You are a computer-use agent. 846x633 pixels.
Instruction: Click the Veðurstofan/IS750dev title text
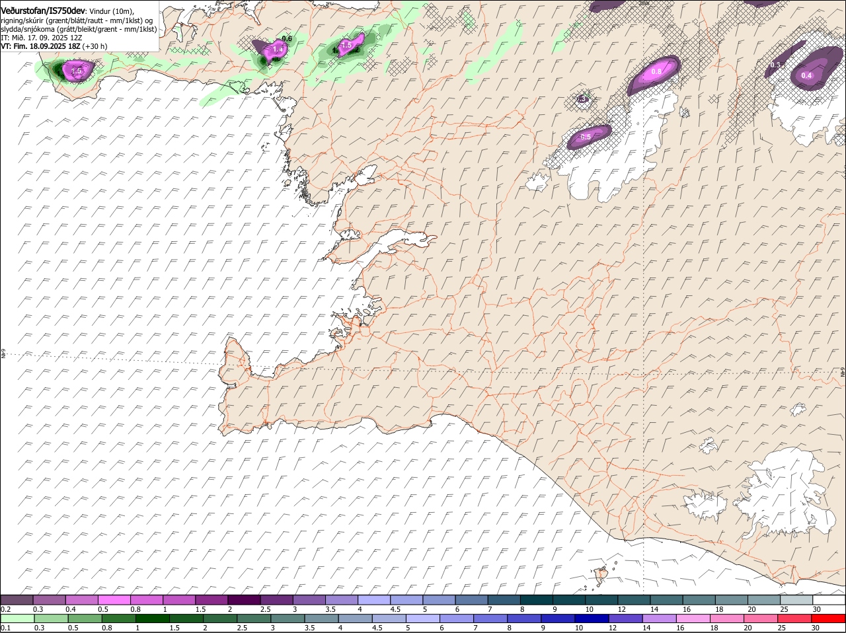coord(43,11)
